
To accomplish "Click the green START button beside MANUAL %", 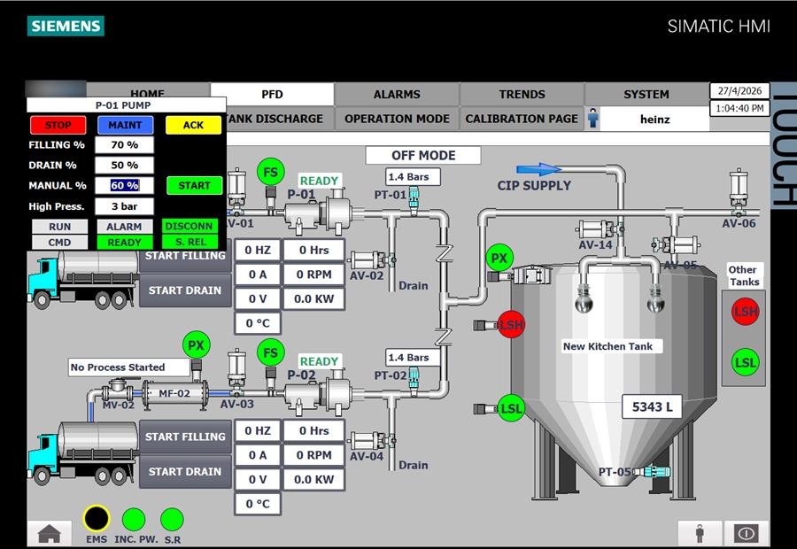I will click(x=194, y=186).
